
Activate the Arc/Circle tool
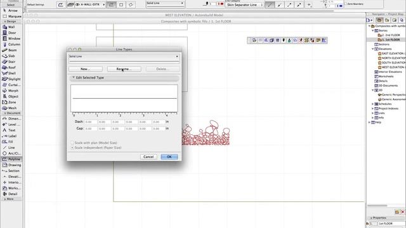click(11, 153)
